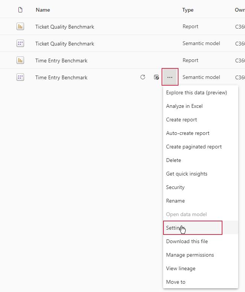245x292 pixels.
Task: Sort by the Name column header
Action: [x=43, y=10]
